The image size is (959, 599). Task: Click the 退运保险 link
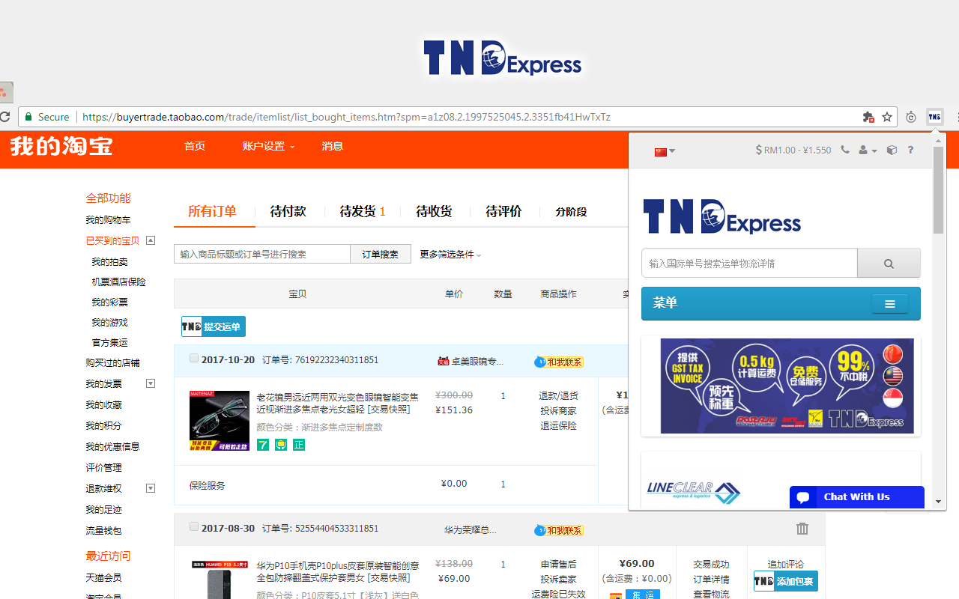(x=558, y=426)
